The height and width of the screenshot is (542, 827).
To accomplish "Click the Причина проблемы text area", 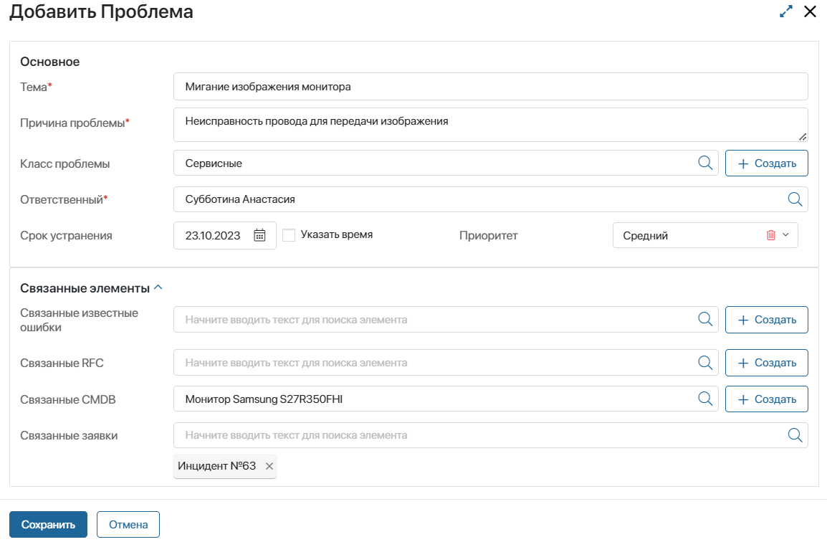I will (x=490, y=125).
